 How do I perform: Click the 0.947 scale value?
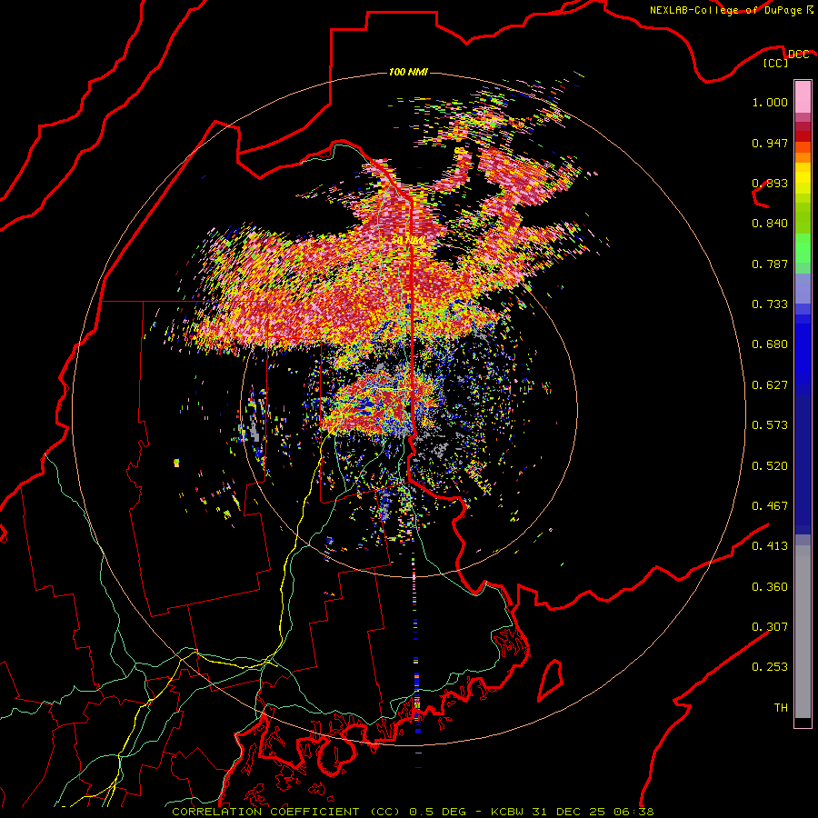tap(770, 143)
